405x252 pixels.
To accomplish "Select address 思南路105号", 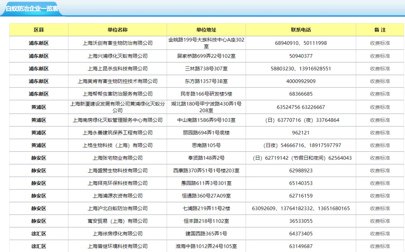I will point(206,145).
